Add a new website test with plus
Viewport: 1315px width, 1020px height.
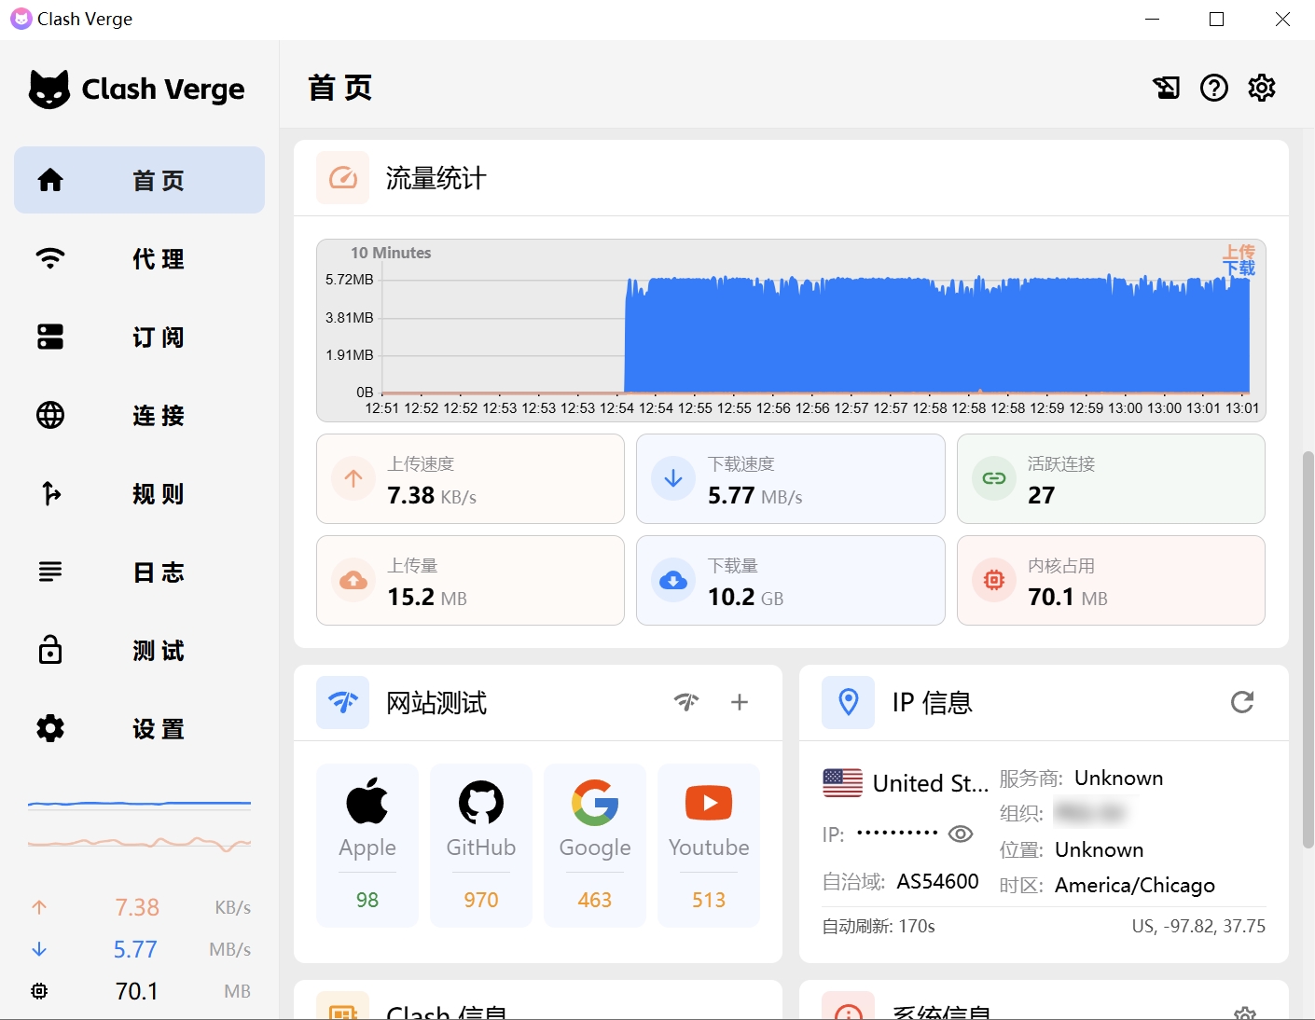[740, 702]
